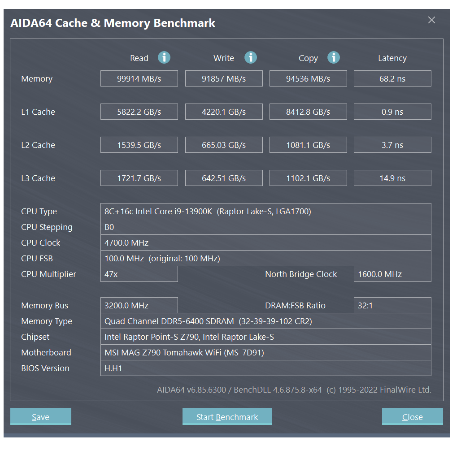Image resolution: width=461 pixels, height=450 pixels.
Task: Click the Copy column header
Action: [308, 58]
